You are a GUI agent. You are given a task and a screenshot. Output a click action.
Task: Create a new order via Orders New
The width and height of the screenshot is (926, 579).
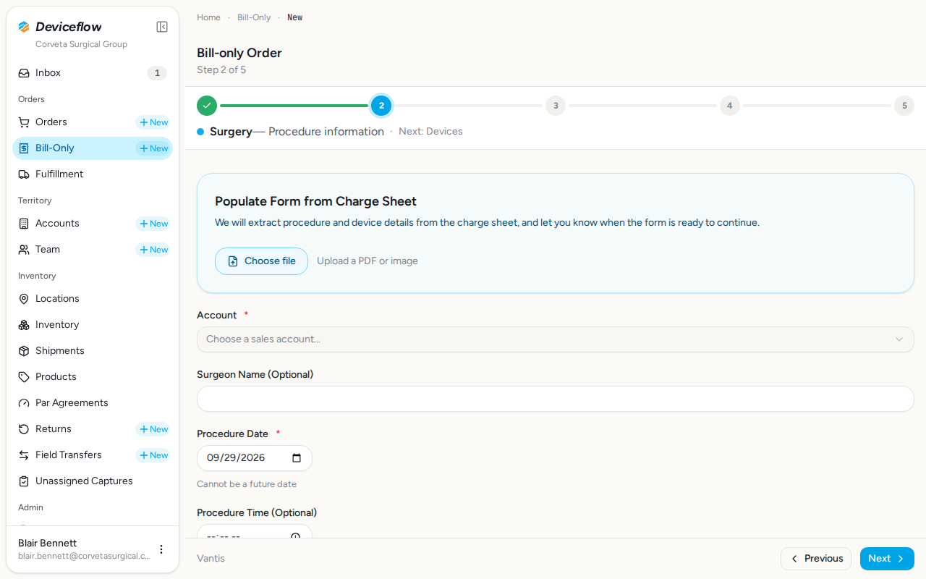coord(153,122)
